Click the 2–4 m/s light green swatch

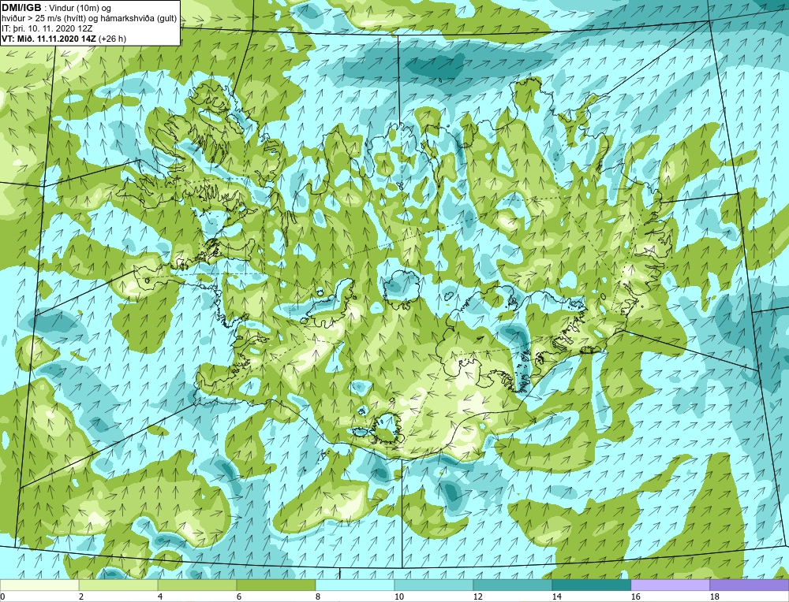point(118,585)
